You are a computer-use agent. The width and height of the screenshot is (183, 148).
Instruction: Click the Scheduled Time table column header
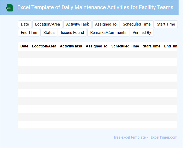(x=125, y=46)
